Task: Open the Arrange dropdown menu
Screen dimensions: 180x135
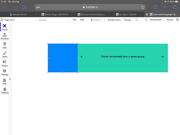Action: click(x=129, y=20)
